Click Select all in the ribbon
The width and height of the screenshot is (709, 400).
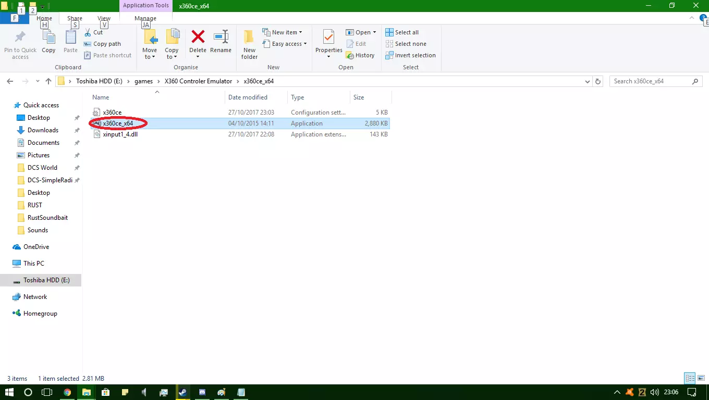(402, 32)
